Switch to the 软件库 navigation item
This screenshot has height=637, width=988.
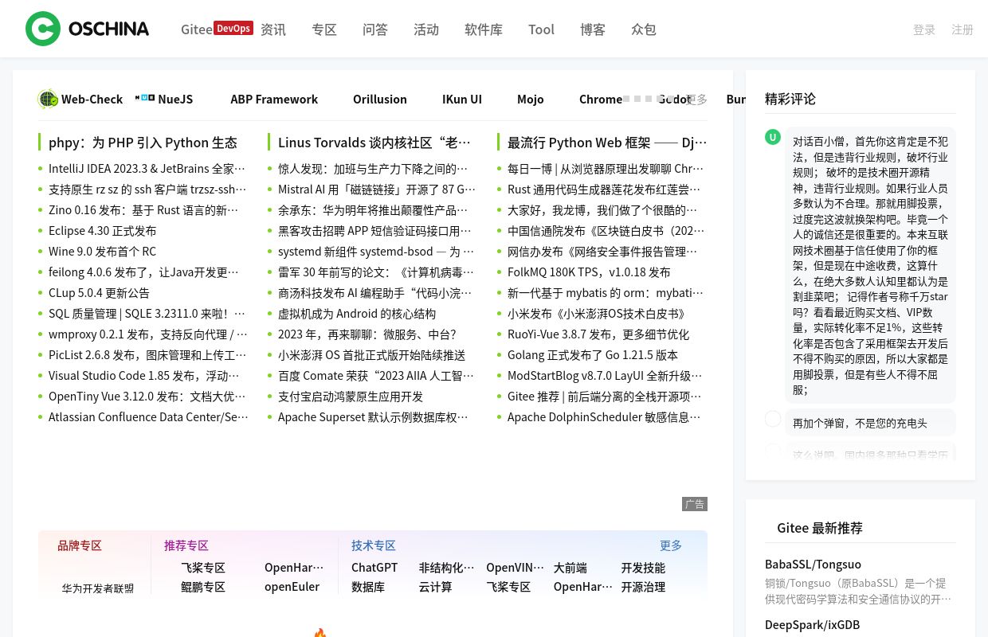(x=483, y=29)
